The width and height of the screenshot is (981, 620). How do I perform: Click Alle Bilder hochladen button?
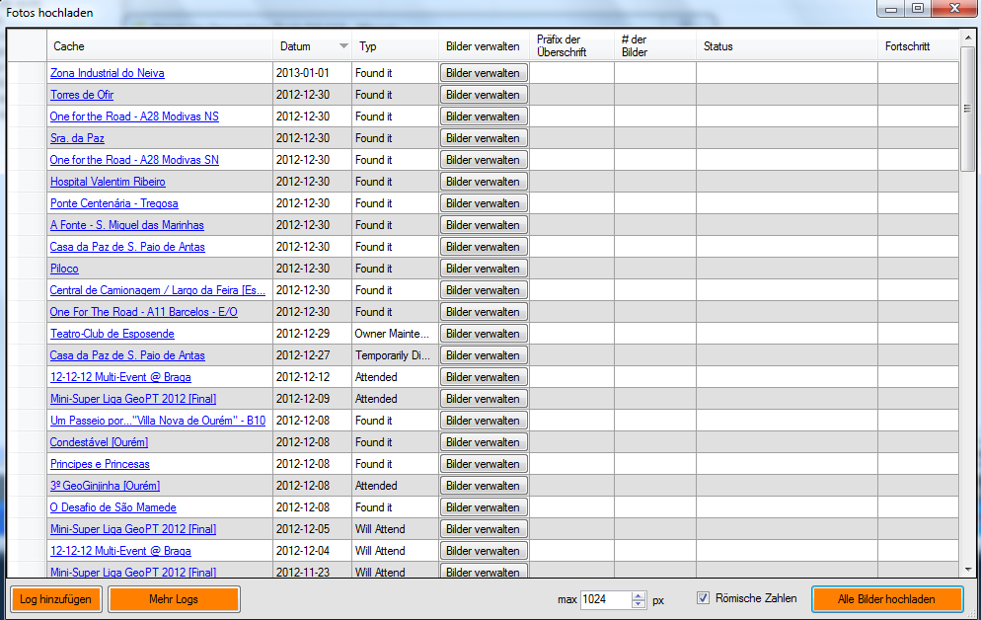[x=886, y=599]
